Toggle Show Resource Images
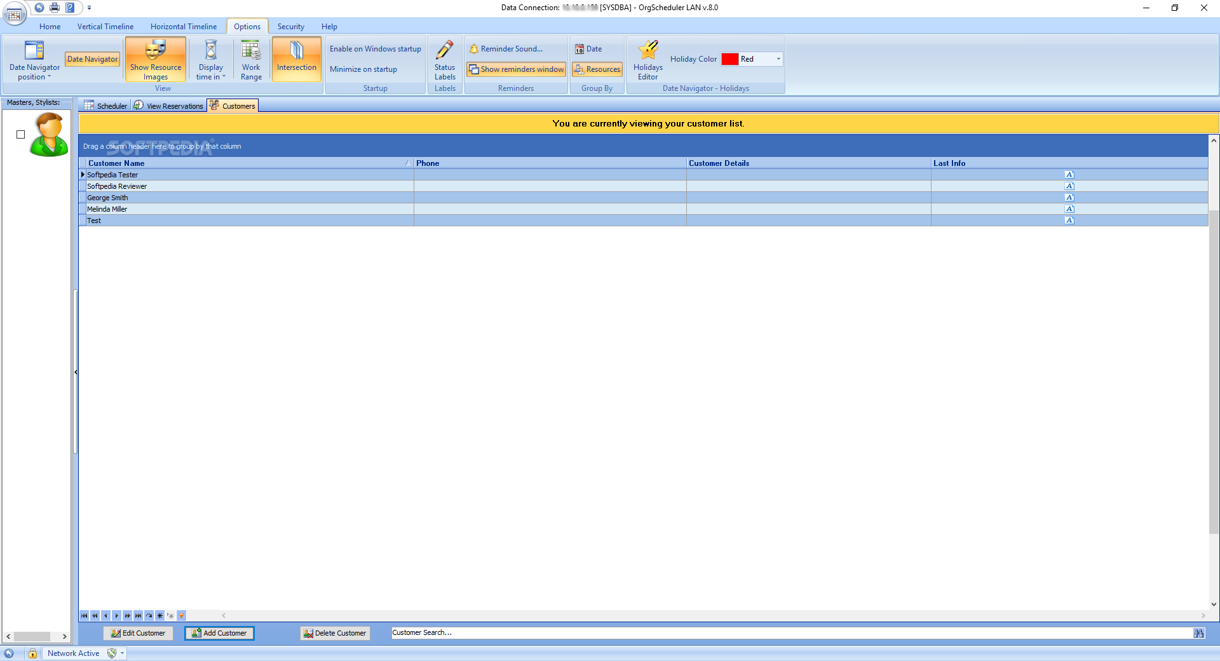 156,60
